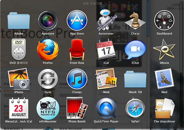Viewport: 184px width, 130px height.
Task: Launch Mail stamp icon
Action: pyautogui.click(x=164, y=79)
